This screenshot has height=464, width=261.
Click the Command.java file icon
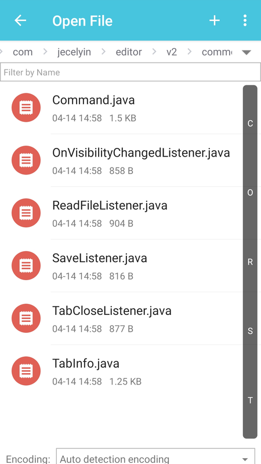[26, 107]
